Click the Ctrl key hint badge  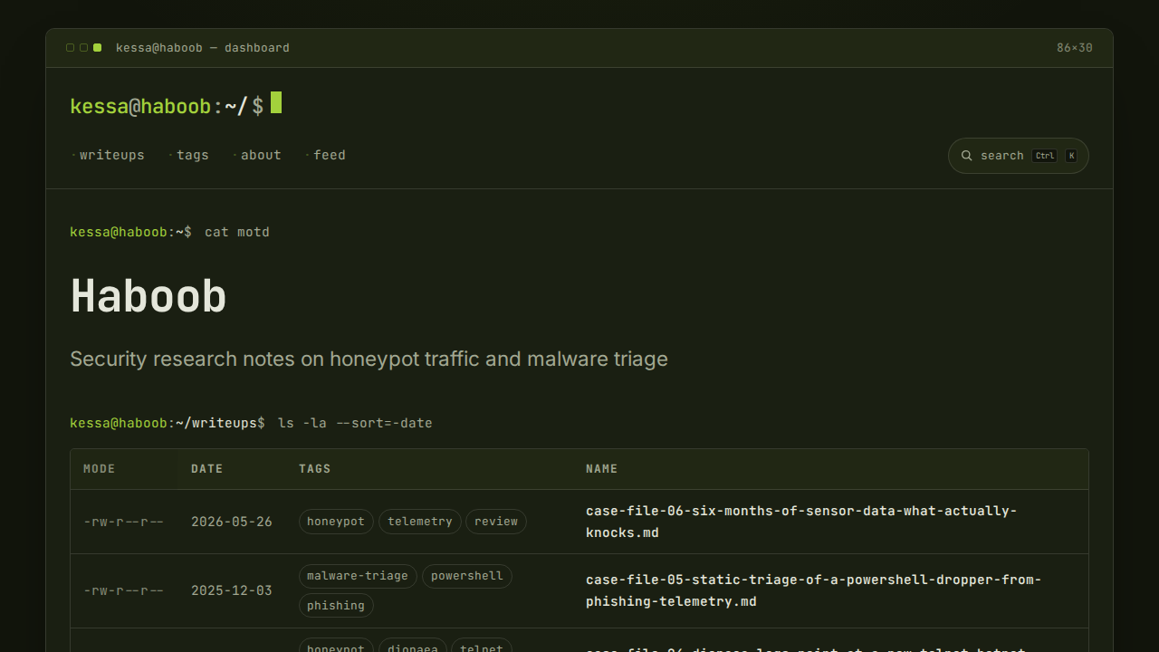(x=1045, y=156)
